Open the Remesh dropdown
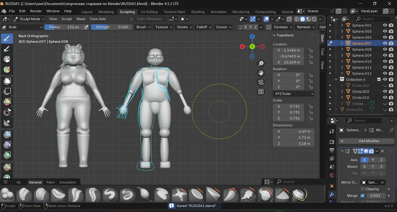Viewport: 397px width, 212px height. 306,27
